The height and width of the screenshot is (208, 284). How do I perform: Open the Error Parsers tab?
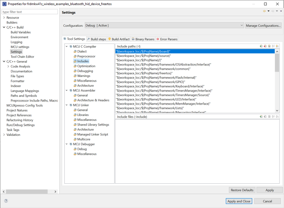pos(167,39)
